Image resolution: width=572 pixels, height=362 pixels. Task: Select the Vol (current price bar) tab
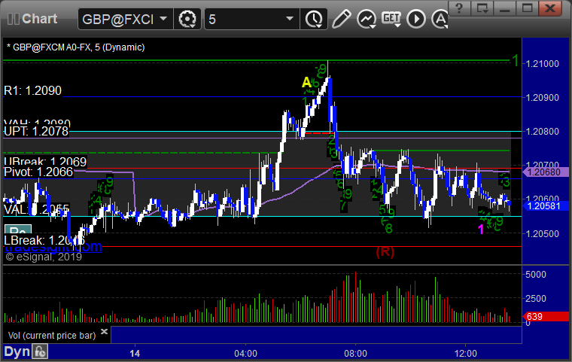52,336
